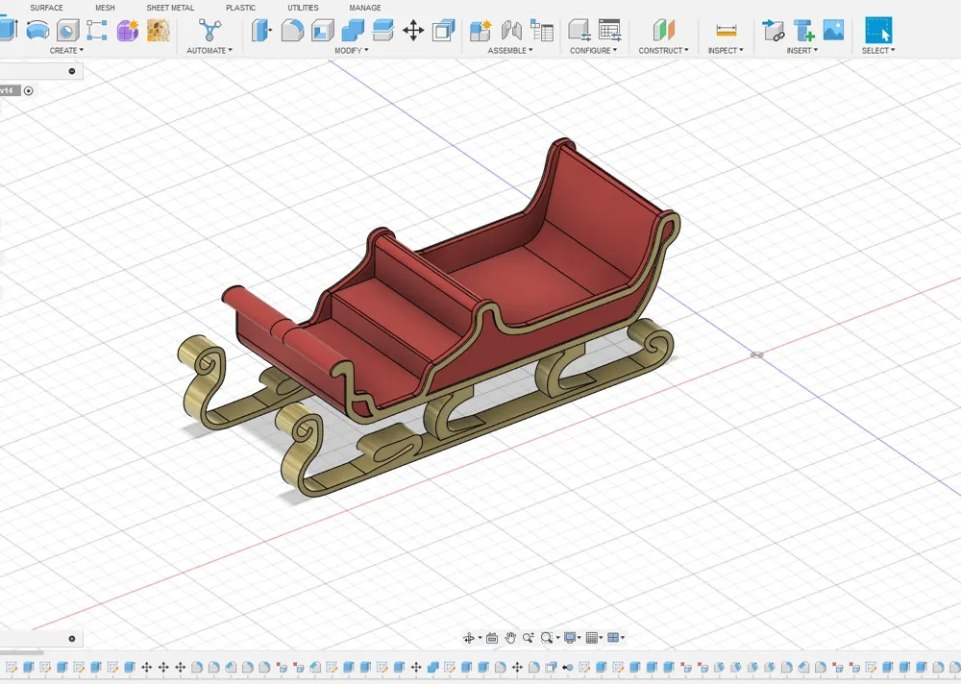
Task: Select the Combine tool
Action: tap(353, 30)
